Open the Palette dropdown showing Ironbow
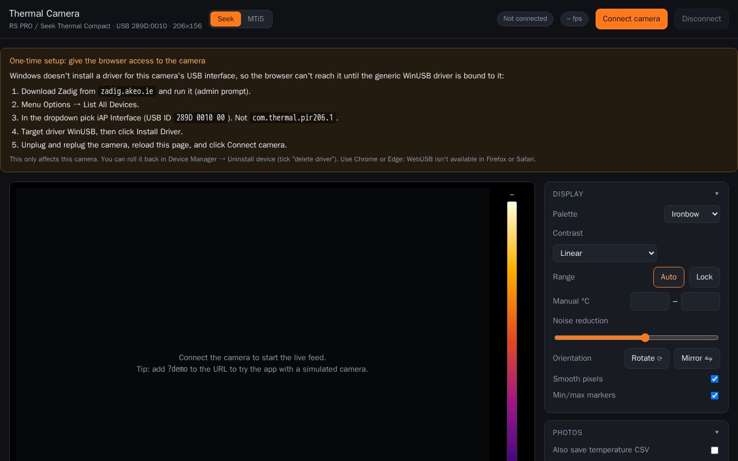Viewport: 738px width, 461px height. (692, 214)
